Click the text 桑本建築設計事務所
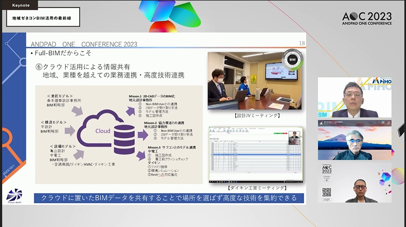This screenshot has width=406, height=227. (x=64, y=100)
